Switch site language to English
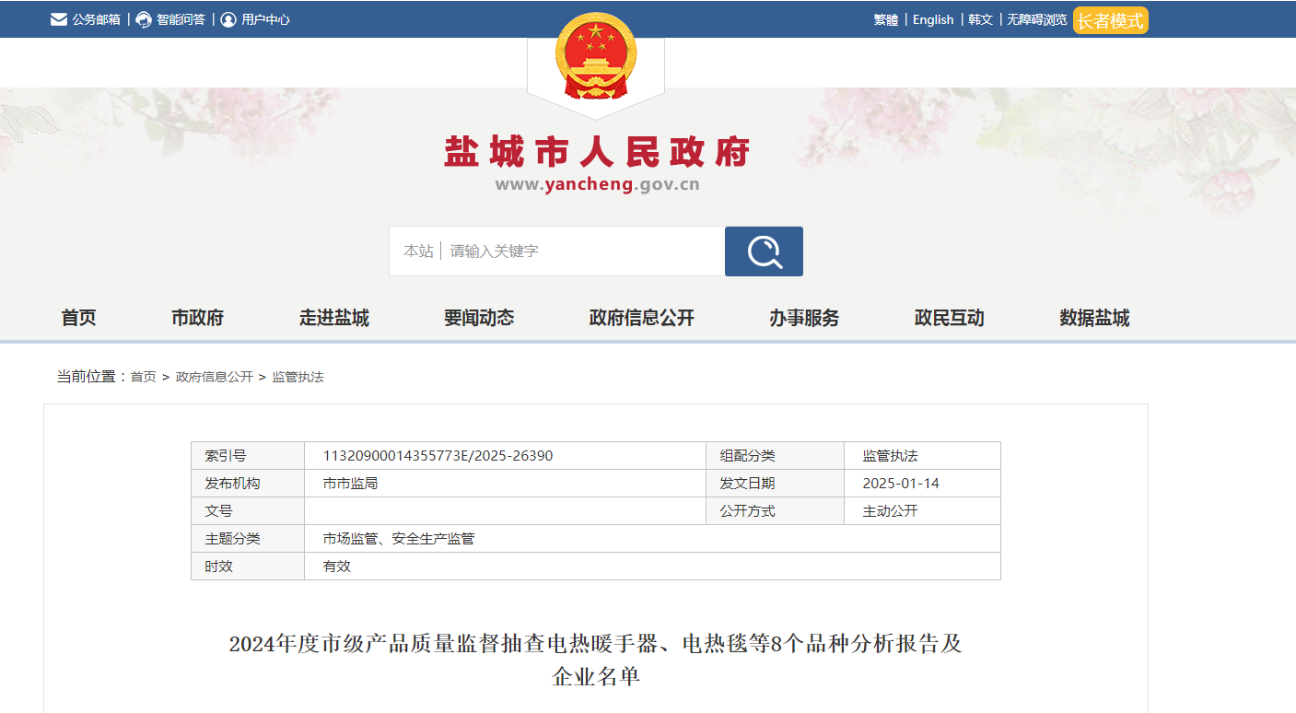Screen dimensions: 1296x713 pyautogui.click(x=933, y=19)
